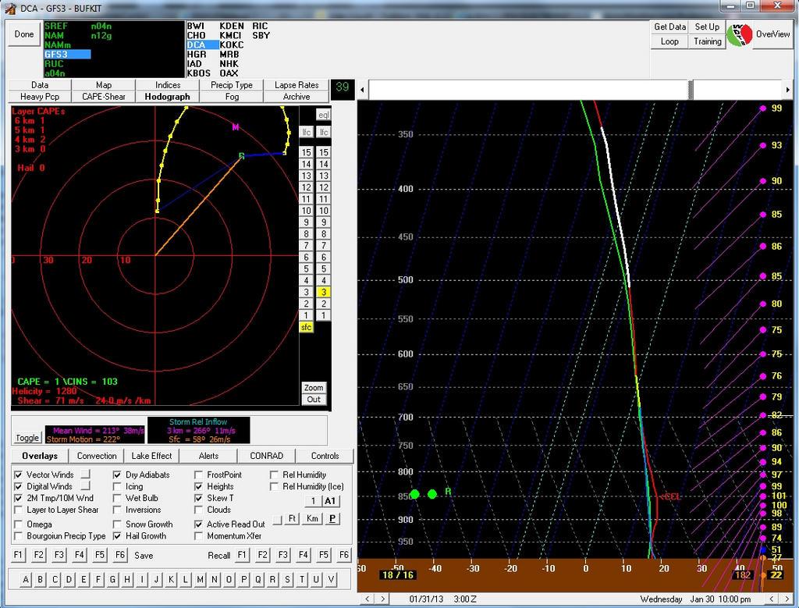Switch to the CAPE-Shear tab
The width and height of the screenshot is (799, 608).
pyautogui.click(x=104, y=96)
